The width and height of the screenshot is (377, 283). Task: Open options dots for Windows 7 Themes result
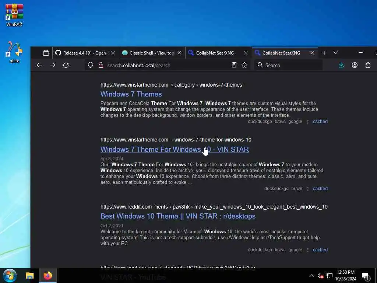pyautogui.click(x=307, y=122)
